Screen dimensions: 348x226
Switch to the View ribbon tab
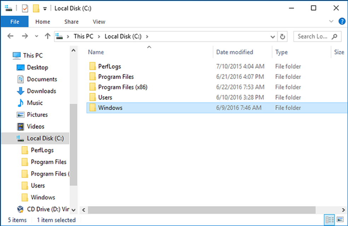point(99,22)
